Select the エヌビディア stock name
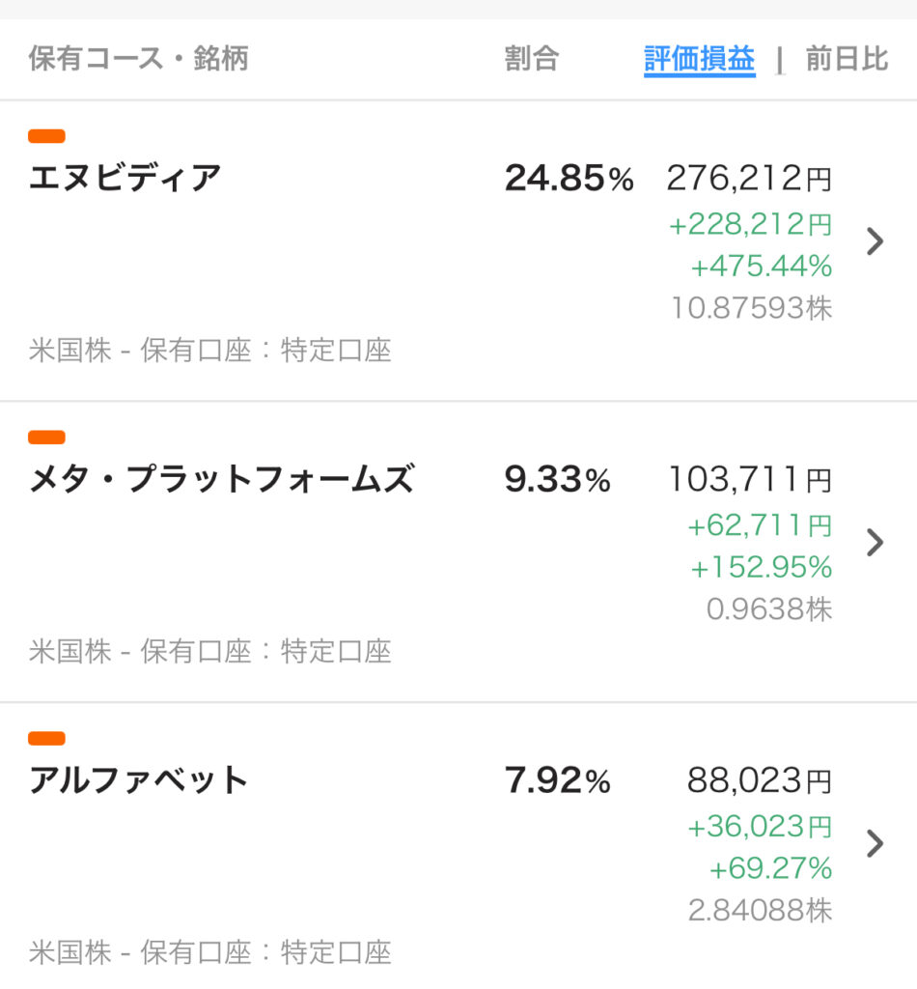The height and width of the screenshot is (989, 917). (x=125, y=178)
